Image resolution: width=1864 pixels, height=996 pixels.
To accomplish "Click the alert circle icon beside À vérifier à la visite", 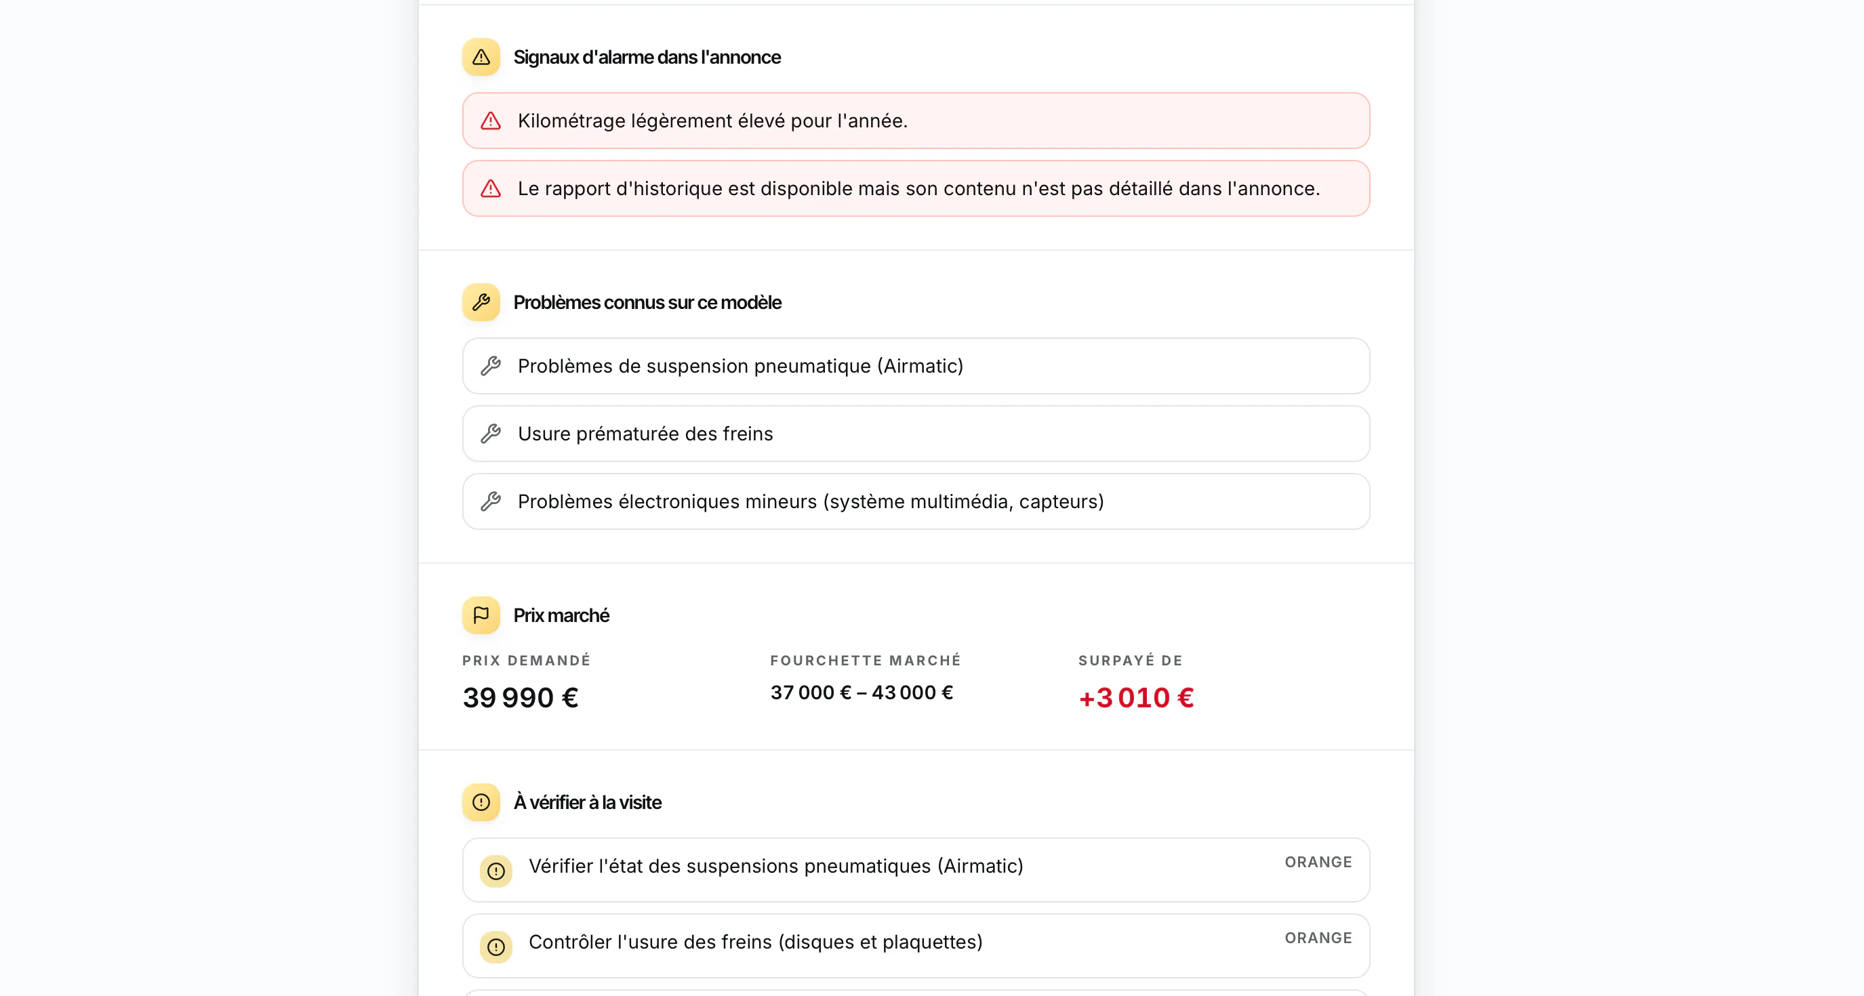I will [481, 802].
